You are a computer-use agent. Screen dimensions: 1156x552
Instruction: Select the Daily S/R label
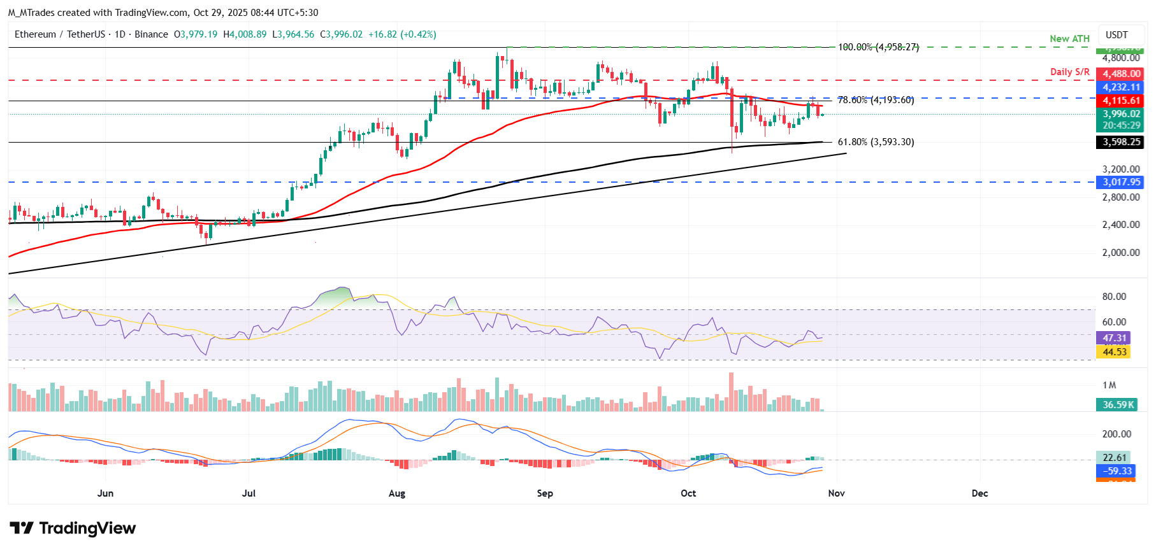coord(1069,72)
